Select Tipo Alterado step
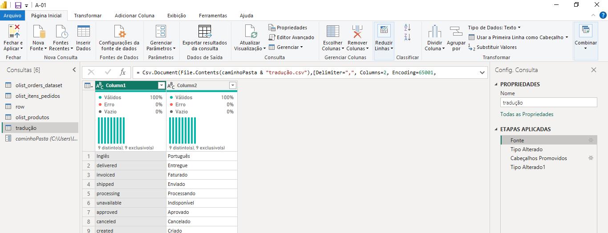The image size is (608, 233). (x=527, y=149)
